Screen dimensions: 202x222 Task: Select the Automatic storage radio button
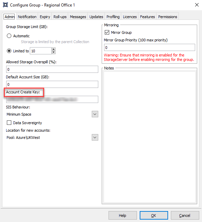coord(9,36)
